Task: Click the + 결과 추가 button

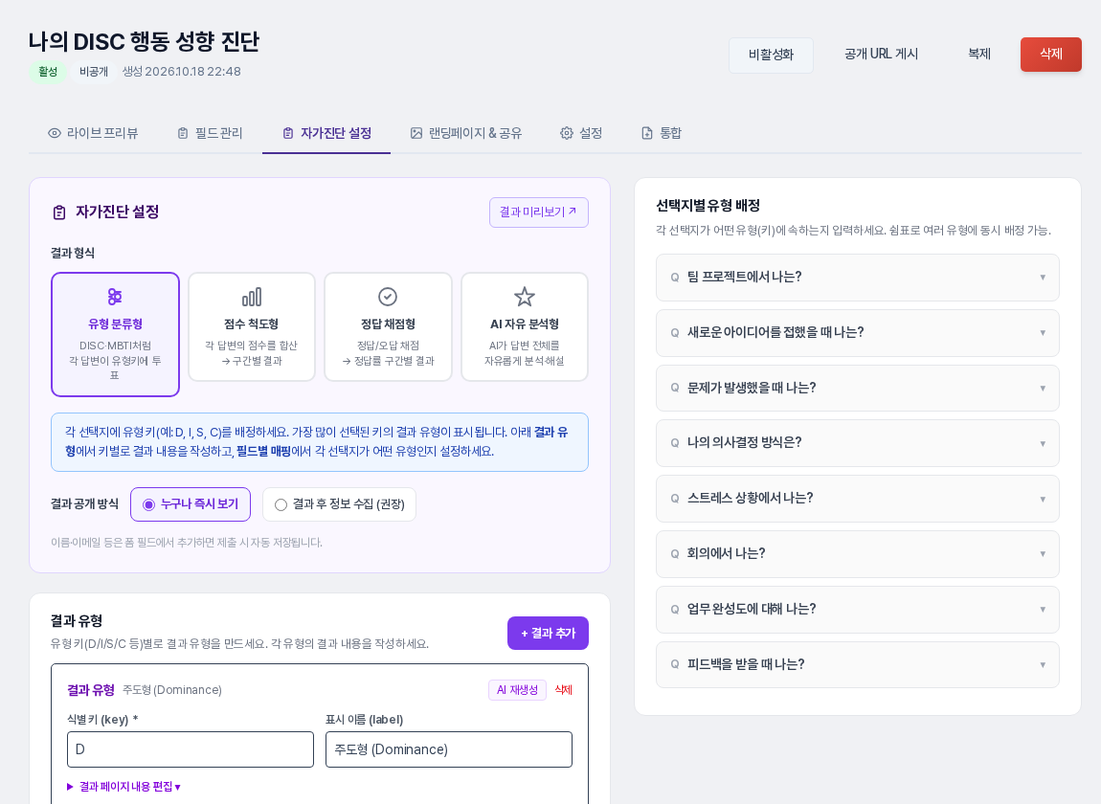Action: coord(548,634)
